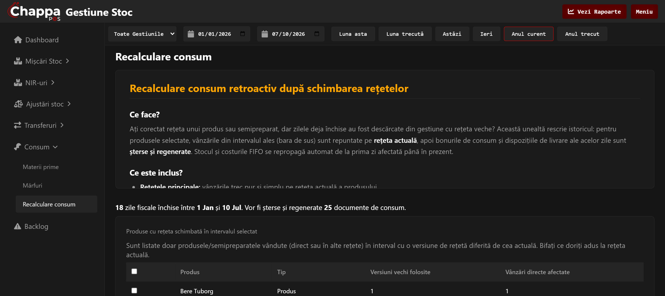Click the Dashboard house icon
Screen dimensions: 665x296
(x=18, y=40)
